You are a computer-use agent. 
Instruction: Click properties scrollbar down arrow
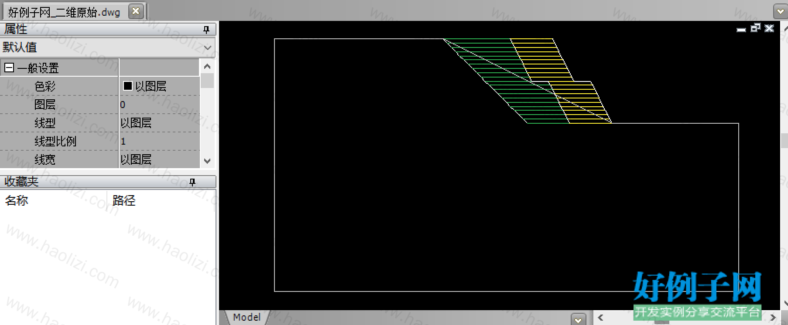(x=207, y=161)
